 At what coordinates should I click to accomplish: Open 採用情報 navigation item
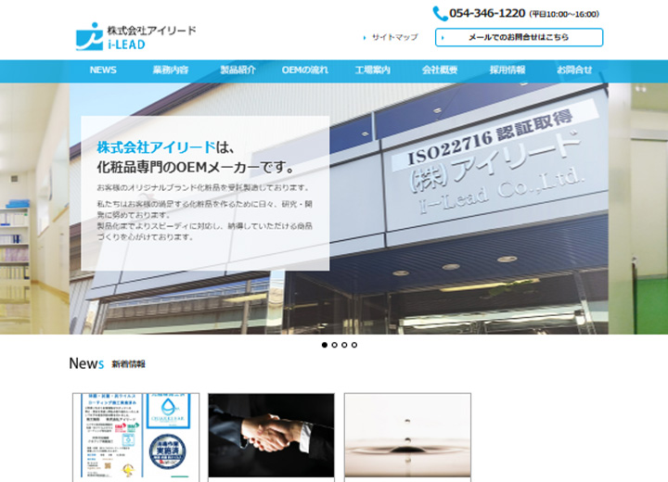pyautogui.click(x=507, y=70)
